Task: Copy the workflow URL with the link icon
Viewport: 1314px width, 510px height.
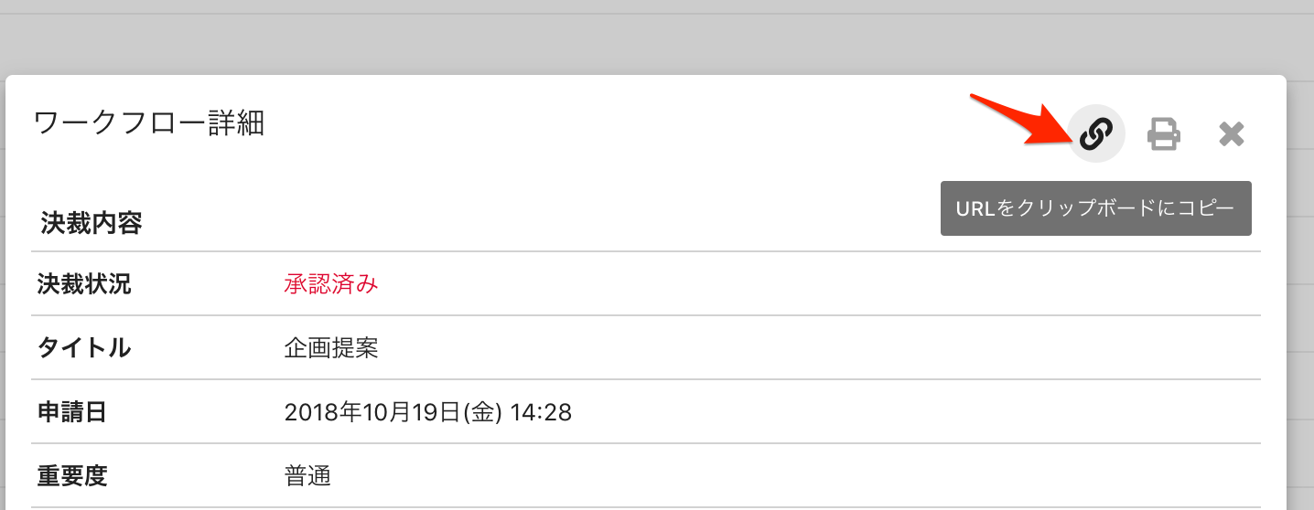Action: [1096, 134]
